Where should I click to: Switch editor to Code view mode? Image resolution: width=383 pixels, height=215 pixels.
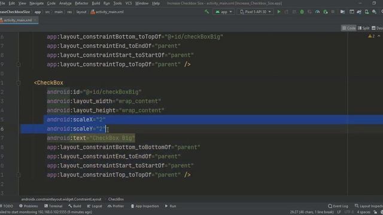click(x=348, y=28)
